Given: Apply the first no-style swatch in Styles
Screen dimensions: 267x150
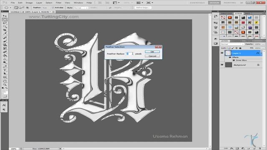Looking at the screenshot, I should [223, 17].
